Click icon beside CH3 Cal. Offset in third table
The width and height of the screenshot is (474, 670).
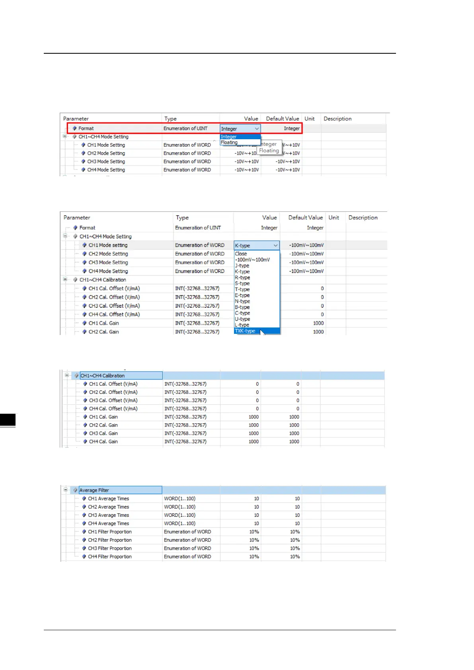tap(85, 400)
